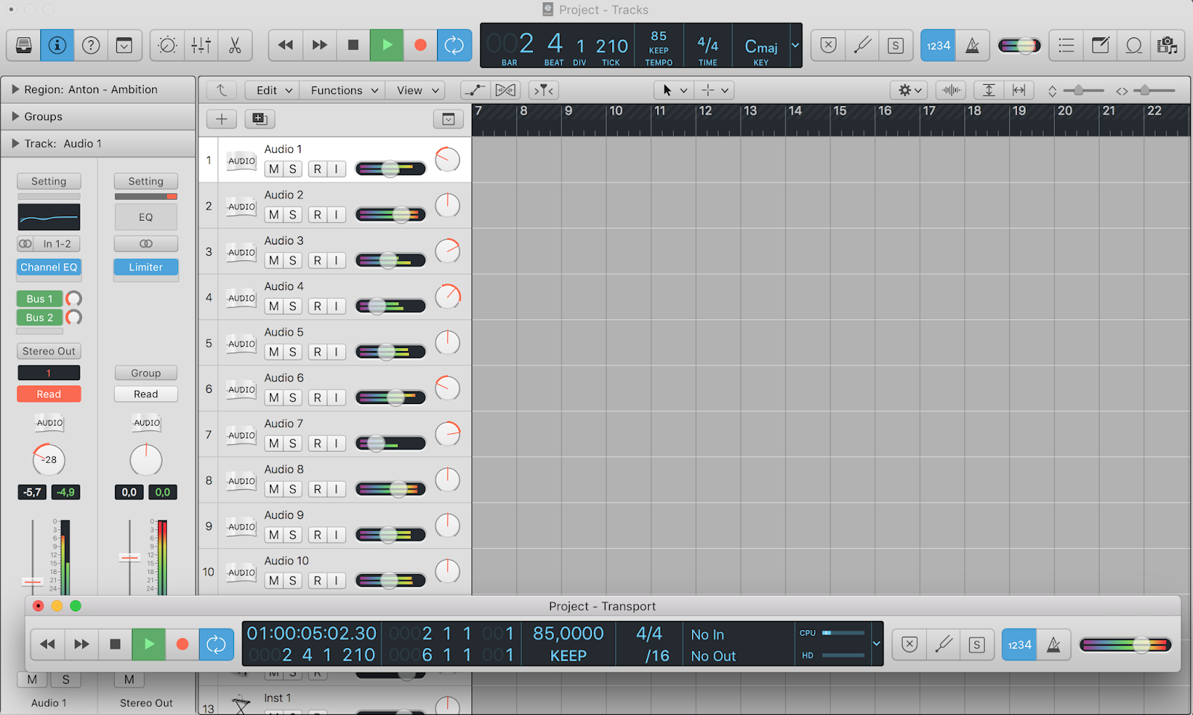1193x715 pixels.
Task: Expand the Groups section in the inspector
Action: [16, 116]
